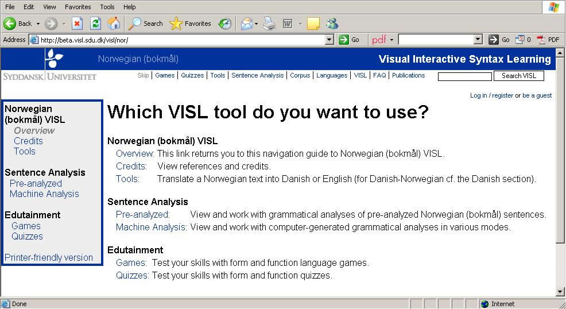Click the yellow Discuss note icon

(313, 24)
